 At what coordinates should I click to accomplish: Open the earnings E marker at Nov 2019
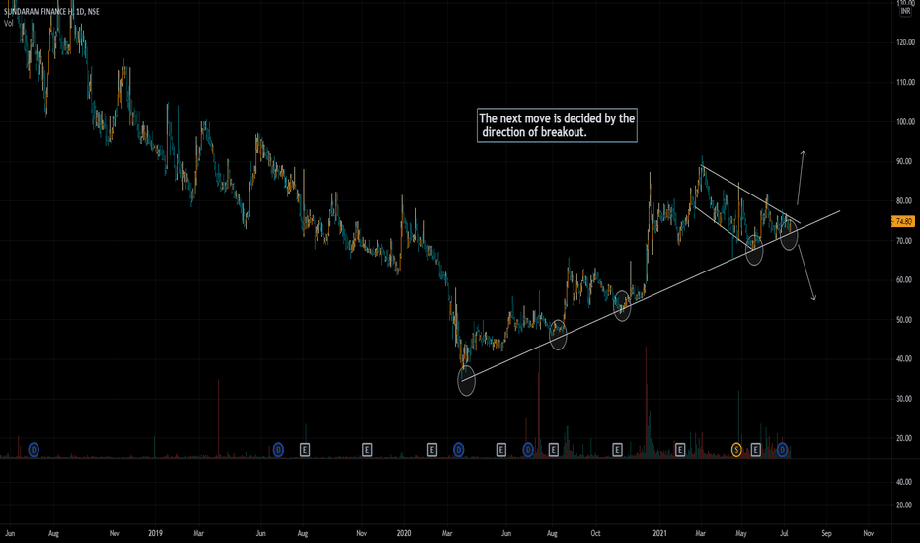(x=367, y=450)
